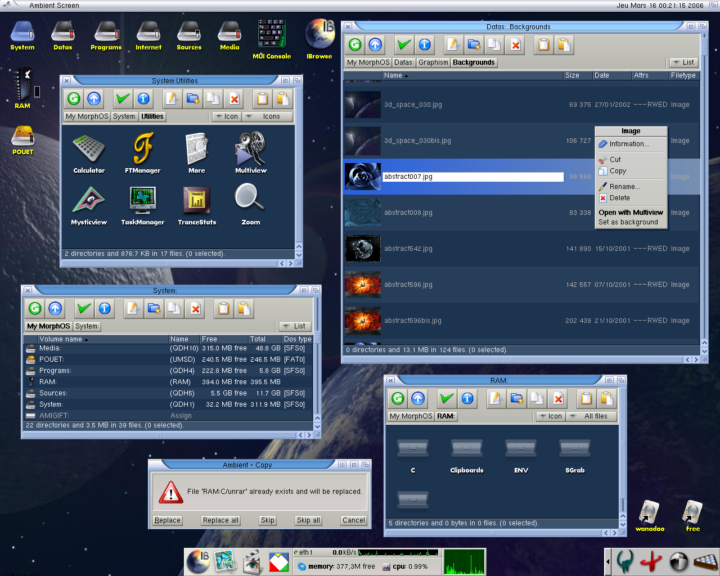Expand the All files filter dropdown
The image size is (720, 576).
[591, 416]
